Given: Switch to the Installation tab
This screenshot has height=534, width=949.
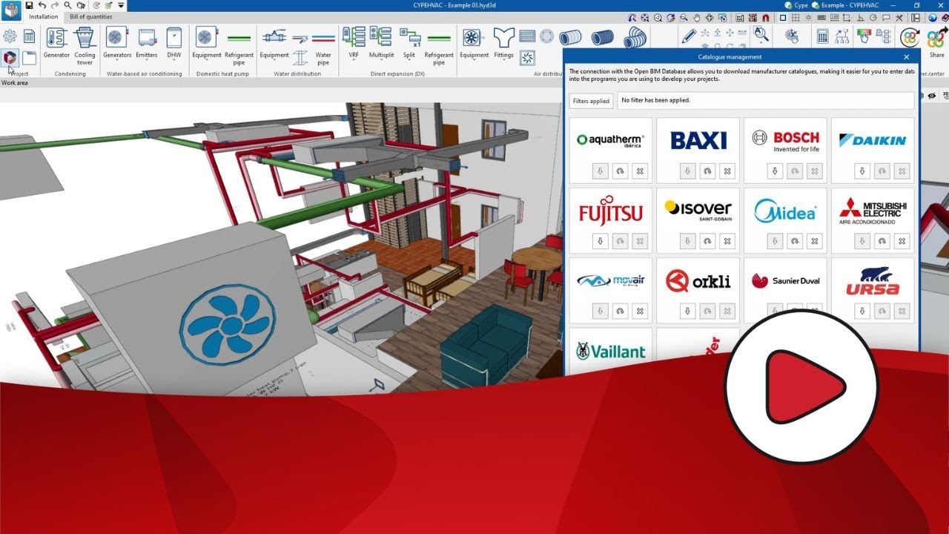Looking at the screenshot, I should tap(43, 16).
